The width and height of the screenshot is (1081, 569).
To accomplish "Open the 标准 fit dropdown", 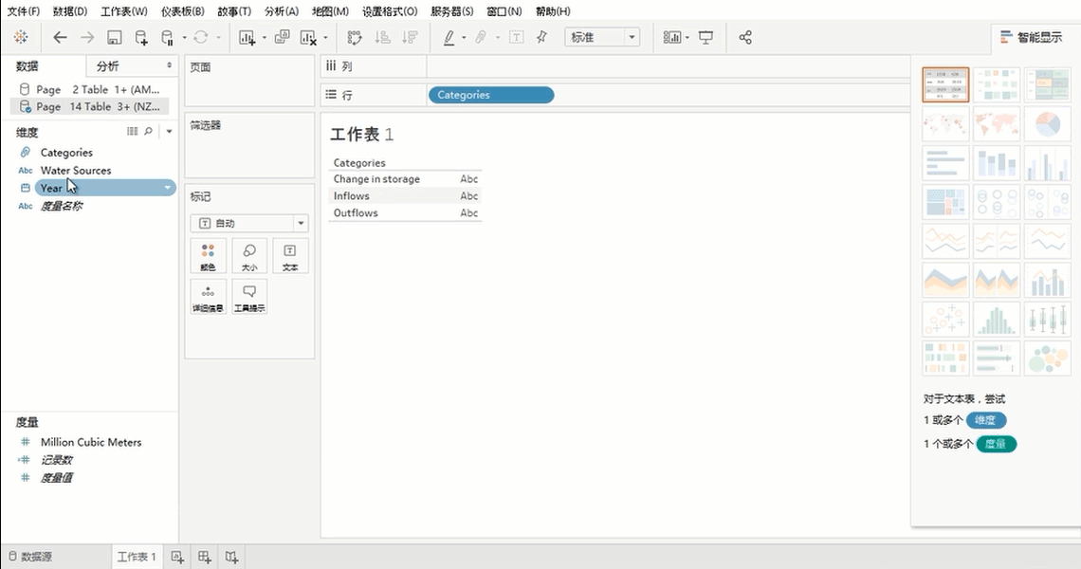I will (602, 38).
